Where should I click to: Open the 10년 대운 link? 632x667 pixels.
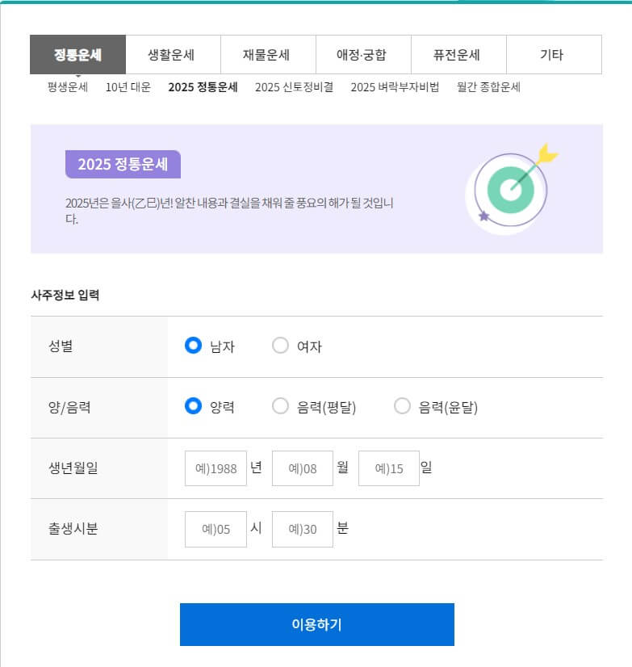click(x=124, y=89)
